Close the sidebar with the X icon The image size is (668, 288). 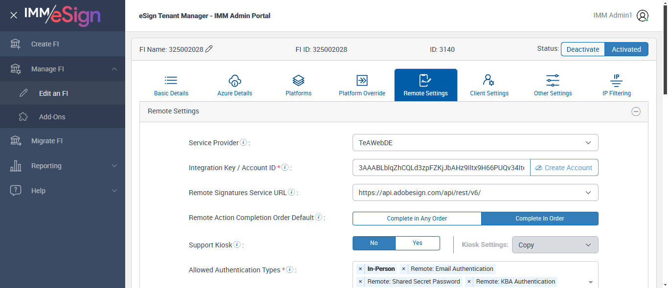coord(14,16)
